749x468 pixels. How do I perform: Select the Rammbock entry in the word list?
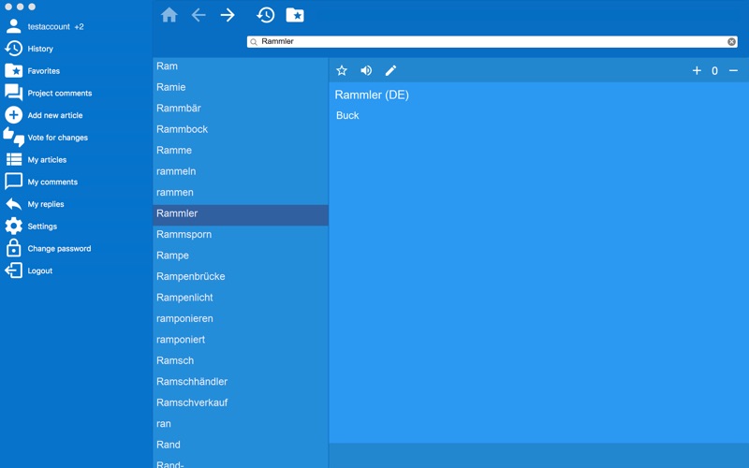point(241,129)
